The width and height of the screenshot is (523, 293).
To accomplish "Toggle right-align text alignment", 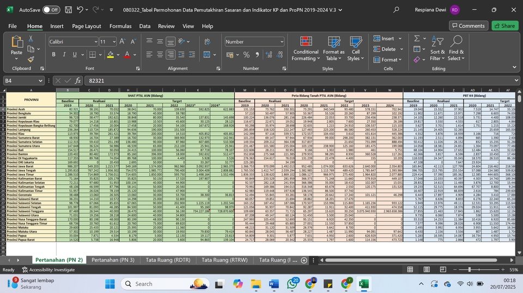I will pos(169,54).
